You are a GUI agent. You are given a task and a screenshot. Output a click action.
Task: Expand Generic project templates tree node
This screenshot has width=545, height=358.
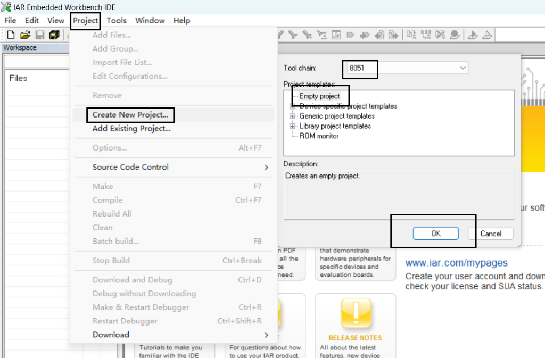292,116
